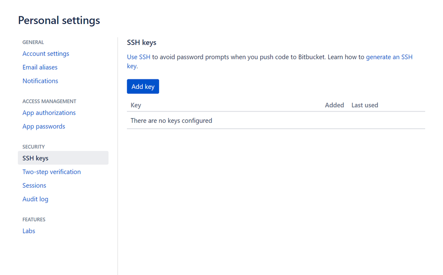Viewport: 443px width, 275px height.
Task: Select SSH keys in sidebar
Action: (35, 158)
